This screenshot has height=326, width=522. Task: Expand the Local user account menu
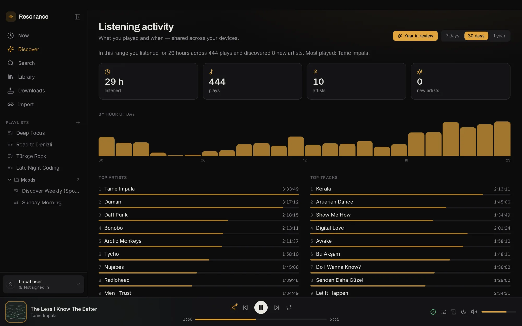[43, 284]
